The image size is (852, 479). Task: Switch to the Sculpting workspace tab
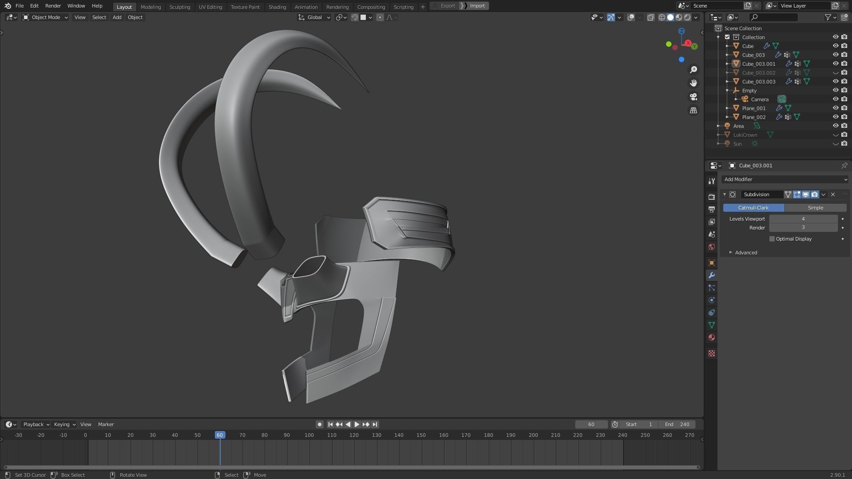(x=180, y=7)
